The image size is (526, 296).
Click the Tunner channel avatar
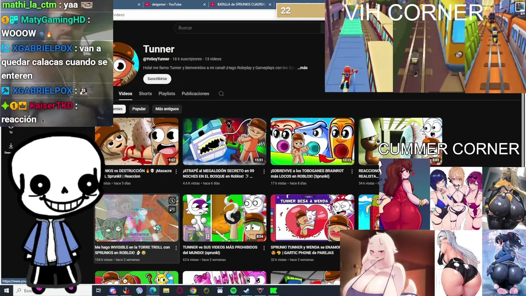(126, 65)
